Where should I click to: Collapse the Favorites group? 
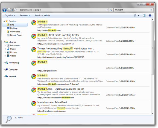tap(4, 21)
